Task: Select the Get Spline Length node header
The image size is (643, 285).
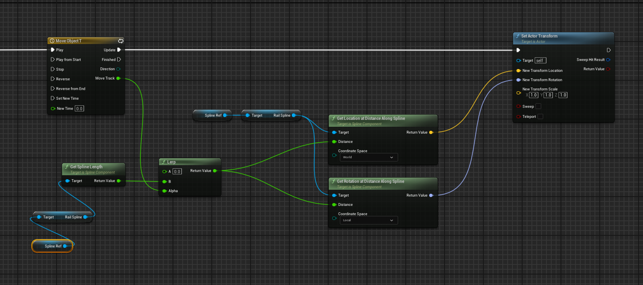Action: click(94, 169)
